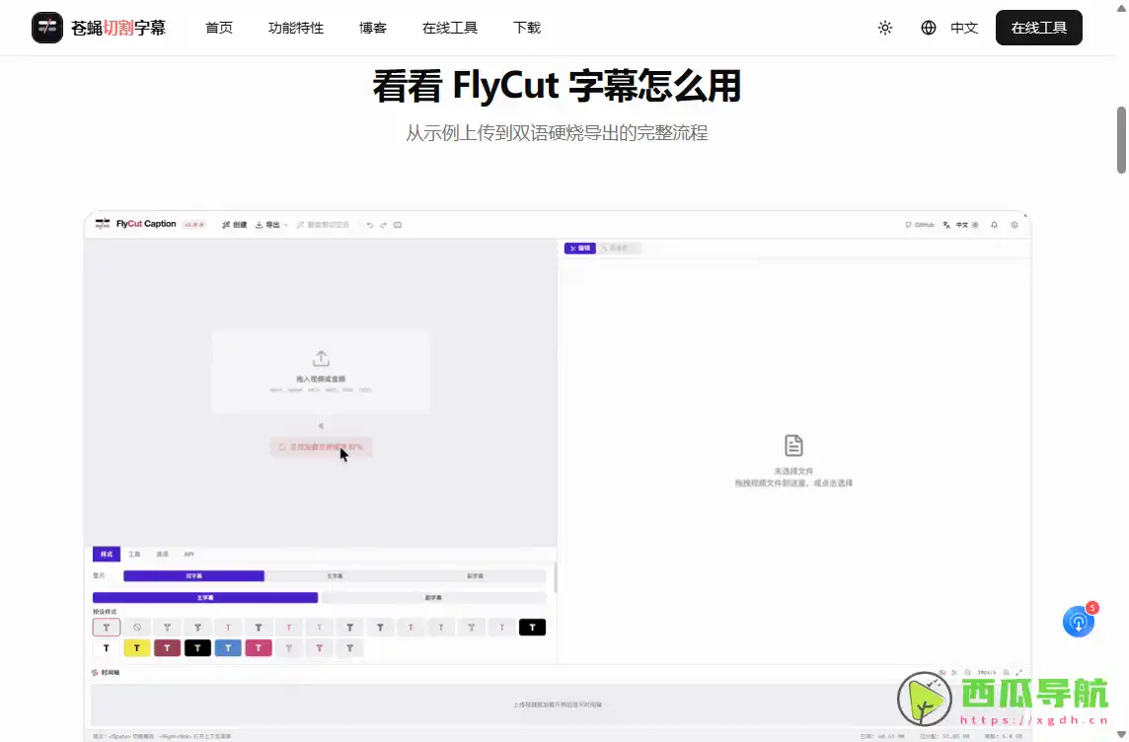Open the translate language icon in FlyCut header

946,225
